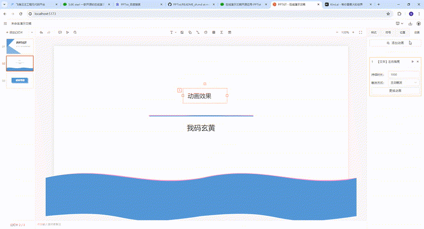Start slideshow presentation icon
The width and height of the screenshot is (424, 229).
(397, 23)
